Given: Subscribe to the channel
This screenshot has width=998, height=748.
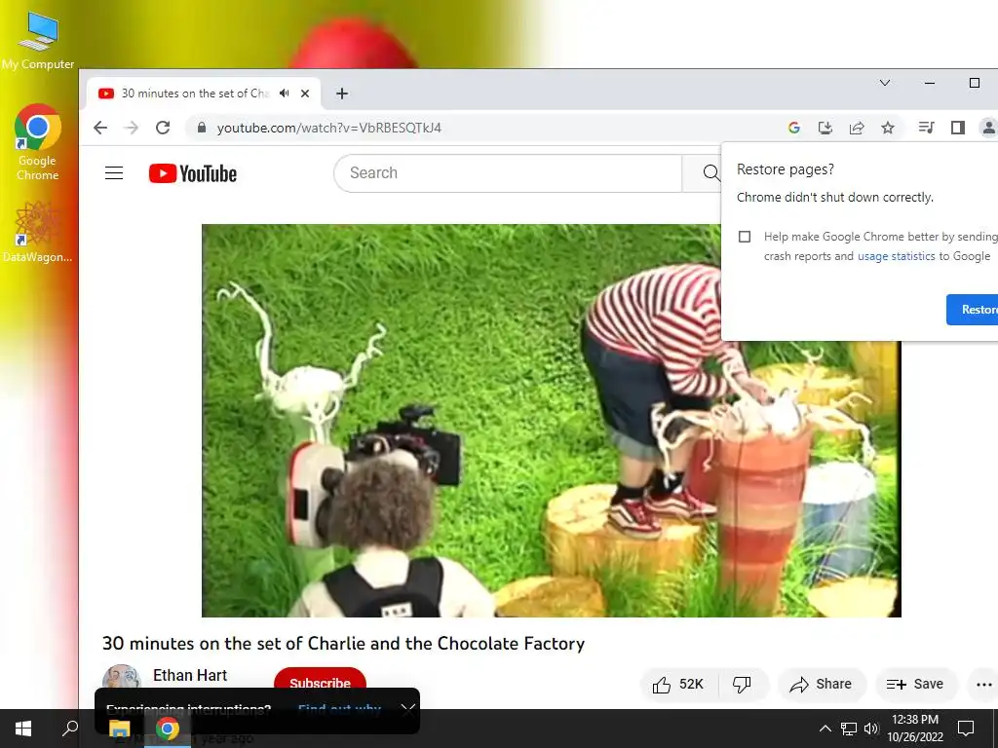Looking at the screenshot, I should (320, 683).
